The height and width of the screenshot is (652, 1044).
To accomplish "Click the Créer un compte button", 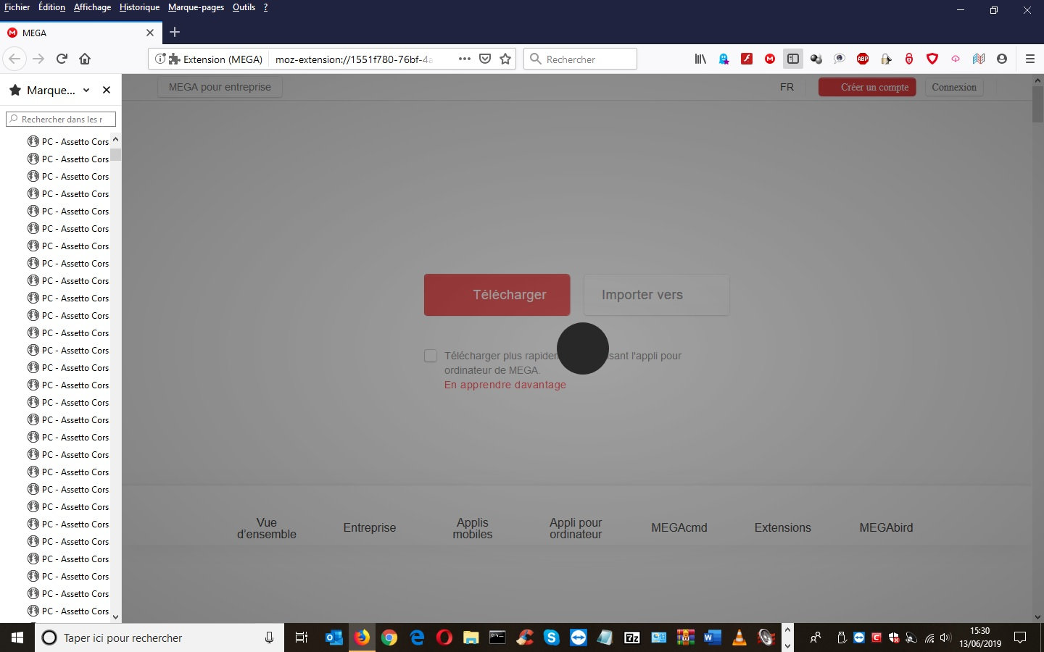I will click(x=867, y=87).
